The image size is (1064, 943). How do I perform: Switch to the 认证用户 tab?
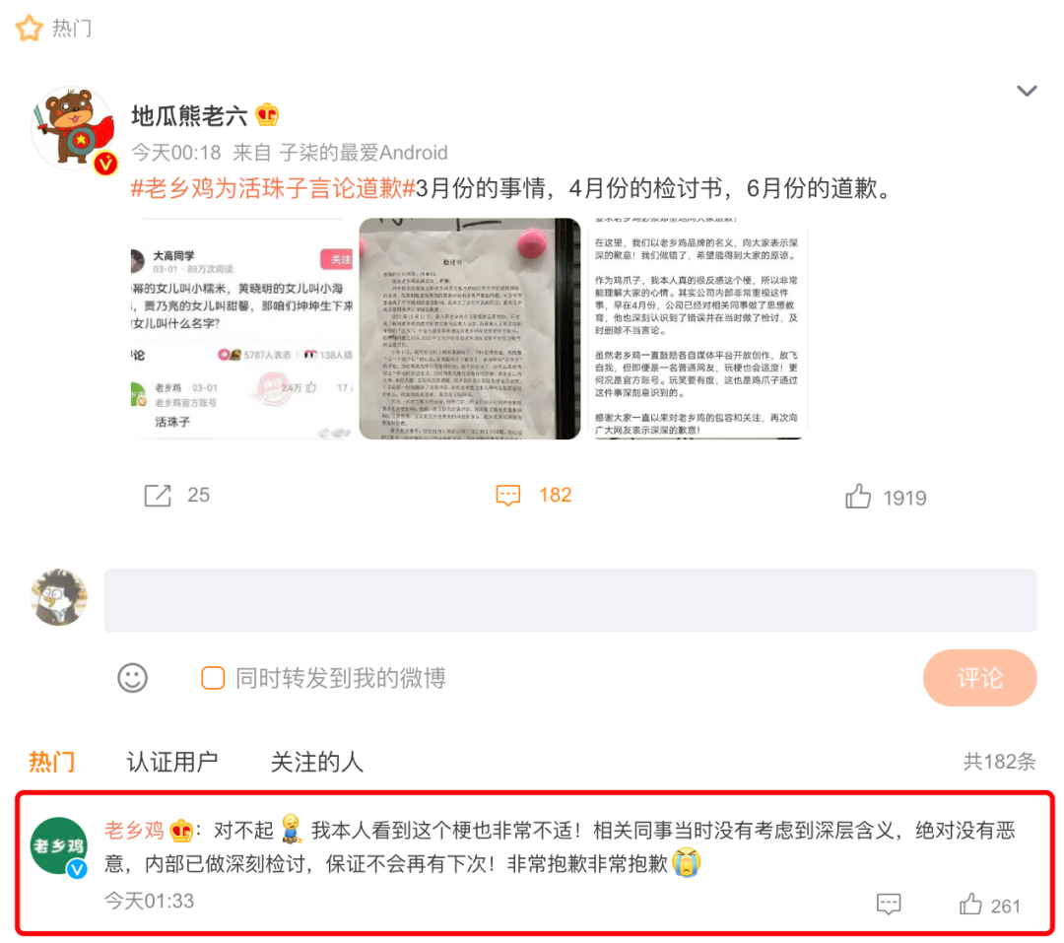pyautogui.click(x=171, y=762)
